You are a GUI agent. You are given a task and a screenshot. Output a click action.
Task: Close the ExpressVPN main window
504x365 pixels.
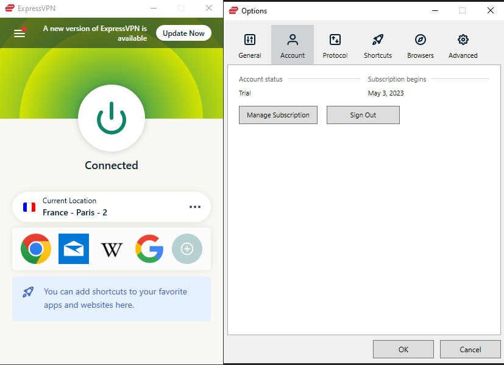pyautogui.click(x=209, y=8)
